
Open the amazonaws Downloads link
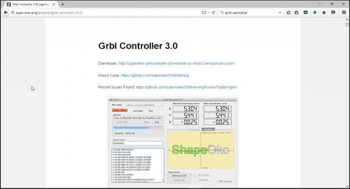(176, 63)
